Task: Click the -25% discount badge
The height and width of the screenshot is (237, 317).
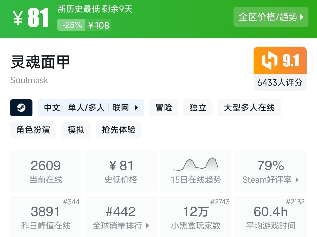Action: 71,25
